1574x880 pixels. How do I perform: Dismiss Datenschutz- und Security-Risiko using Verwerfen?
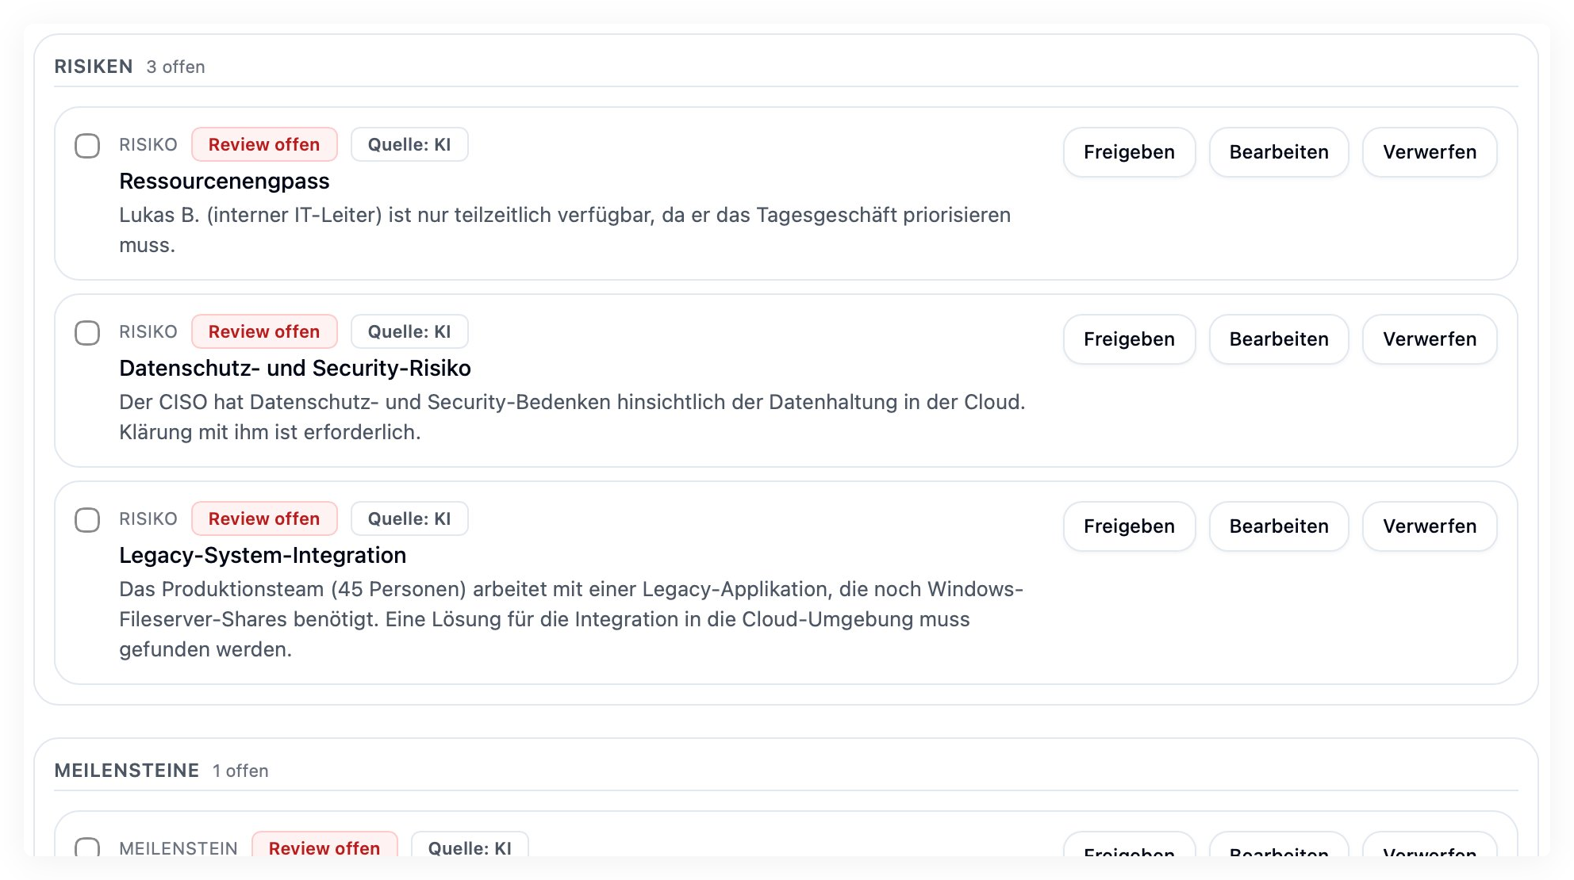click(1430, 339)
